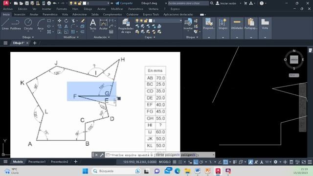Expand the Anotación panel

tap(102, 37)
